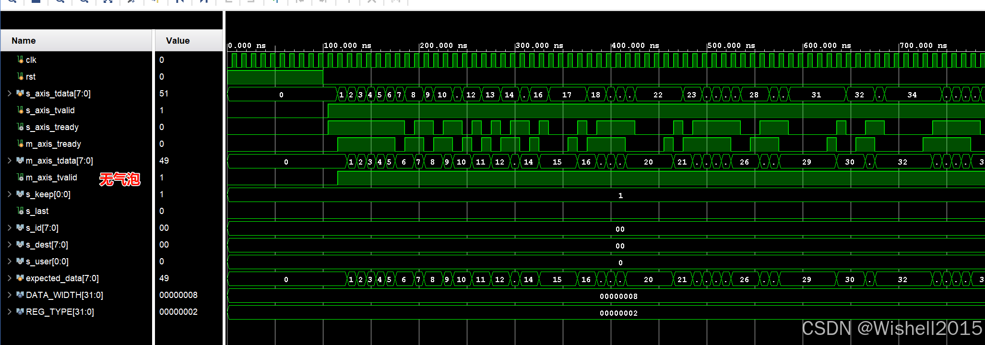Click the 600.000 ns time ruler mark
This screenshot has width=985, height=345.
pos(827,46)
